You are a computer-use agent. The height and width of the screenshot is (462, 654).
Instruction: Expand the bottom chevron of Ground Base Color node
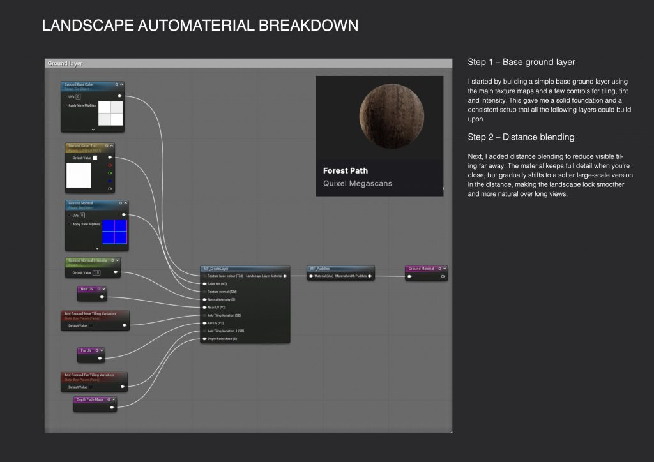93,129
